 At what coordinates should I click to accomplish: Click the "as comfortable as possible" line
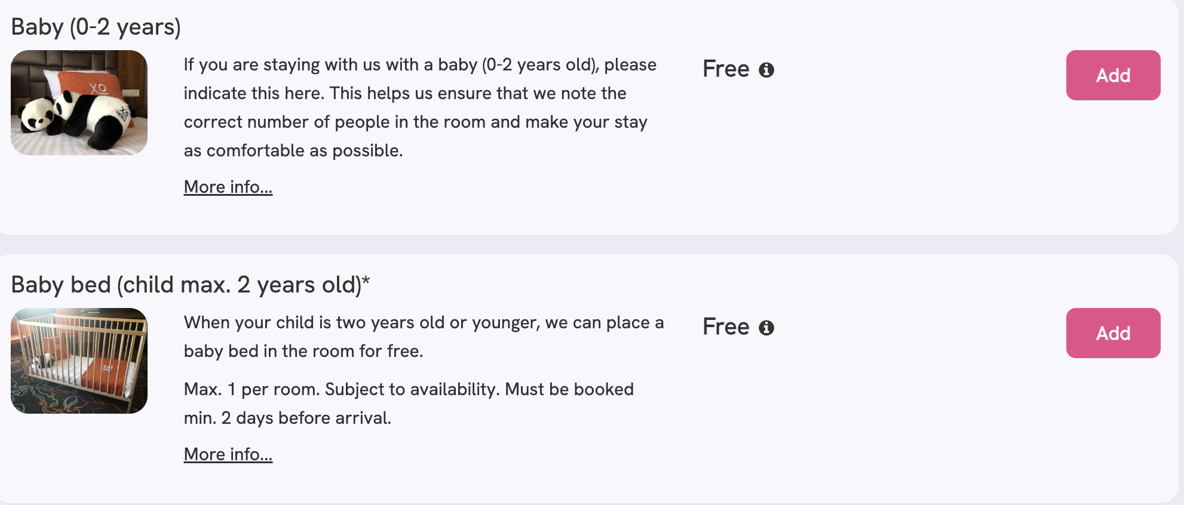pos(293,151)
